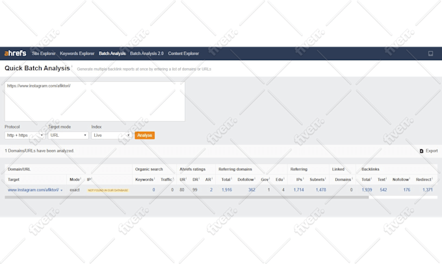Sort by the Subnets column header
The width and height of the screenshot is (442, 264).
[x=317, y=180]
